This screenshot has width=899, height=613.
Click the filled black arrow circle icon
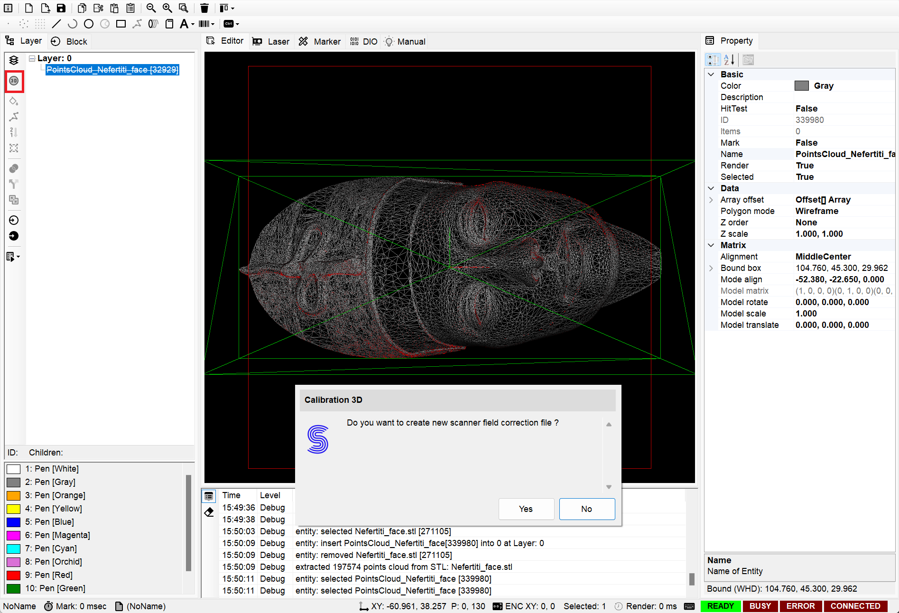click(x=14, y=236)
